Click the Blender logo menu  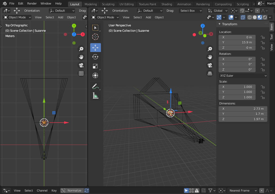[5, 3]
